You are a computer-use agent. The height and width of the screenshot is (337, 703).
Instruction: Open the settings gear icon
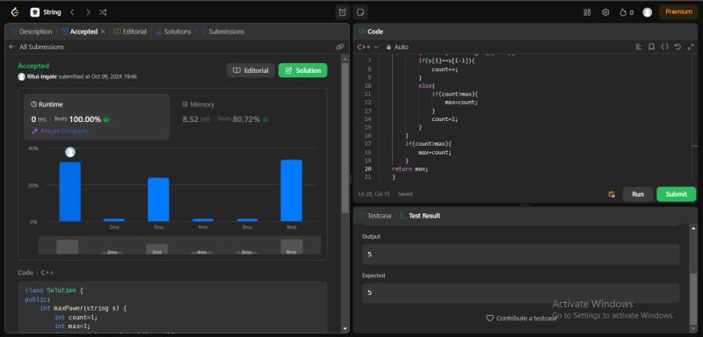point(605,12)
